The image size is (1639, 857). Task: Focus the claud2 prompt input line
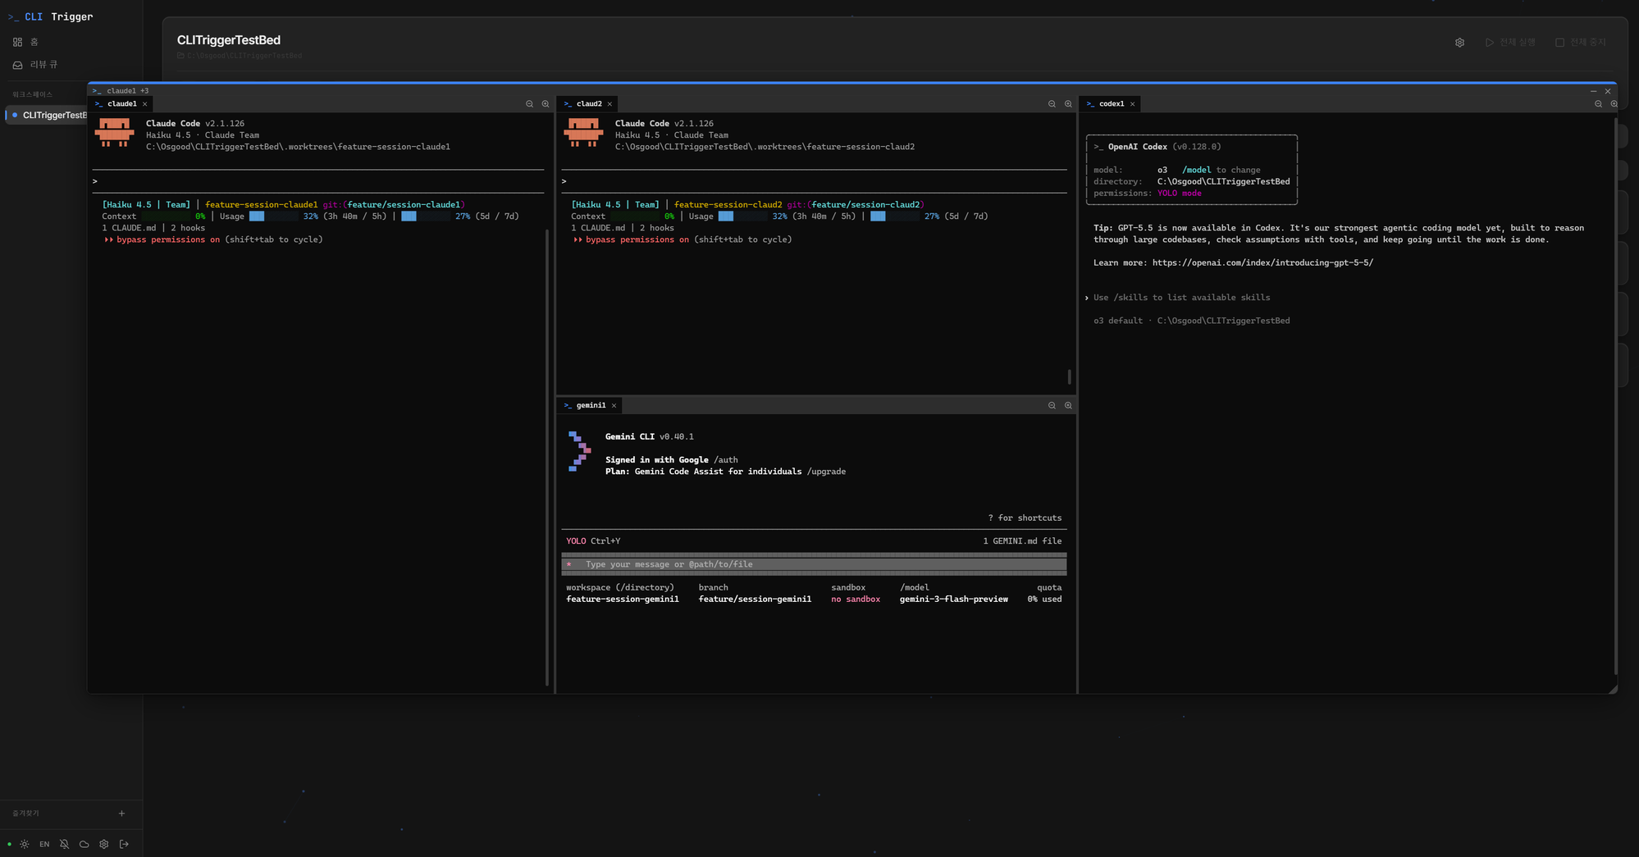814,181
